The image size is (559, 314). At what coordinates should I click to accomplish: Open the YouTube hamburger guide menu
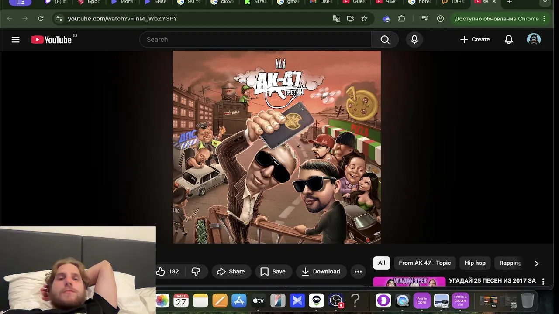(x=15, y=40)
